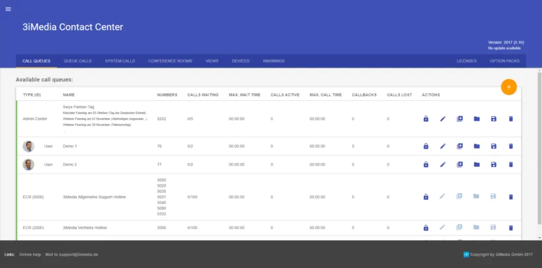This screenshot has height=268, width=542.
Task: Click lock icon for ECR (2000) row
Action: pos(426,228)
